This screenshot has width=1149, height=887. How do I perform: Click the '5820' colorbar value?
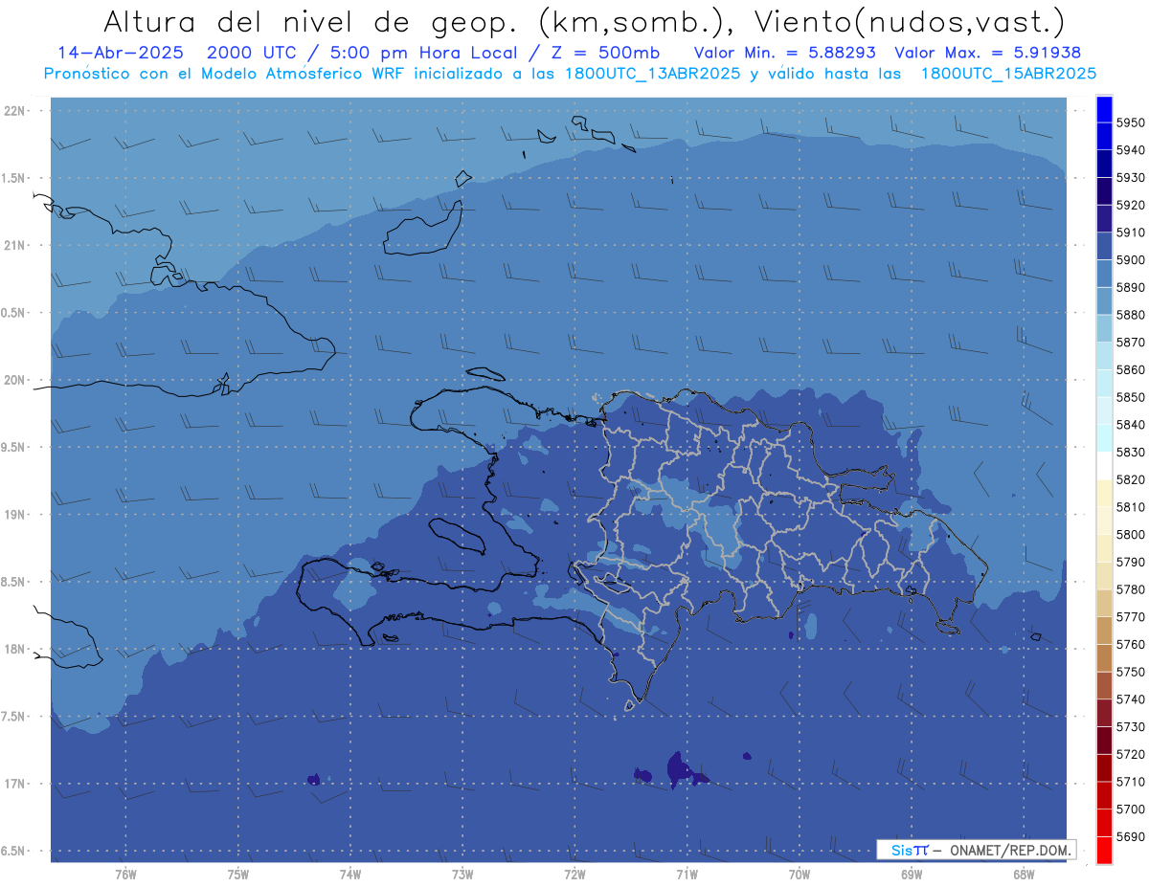[1131, 479]
